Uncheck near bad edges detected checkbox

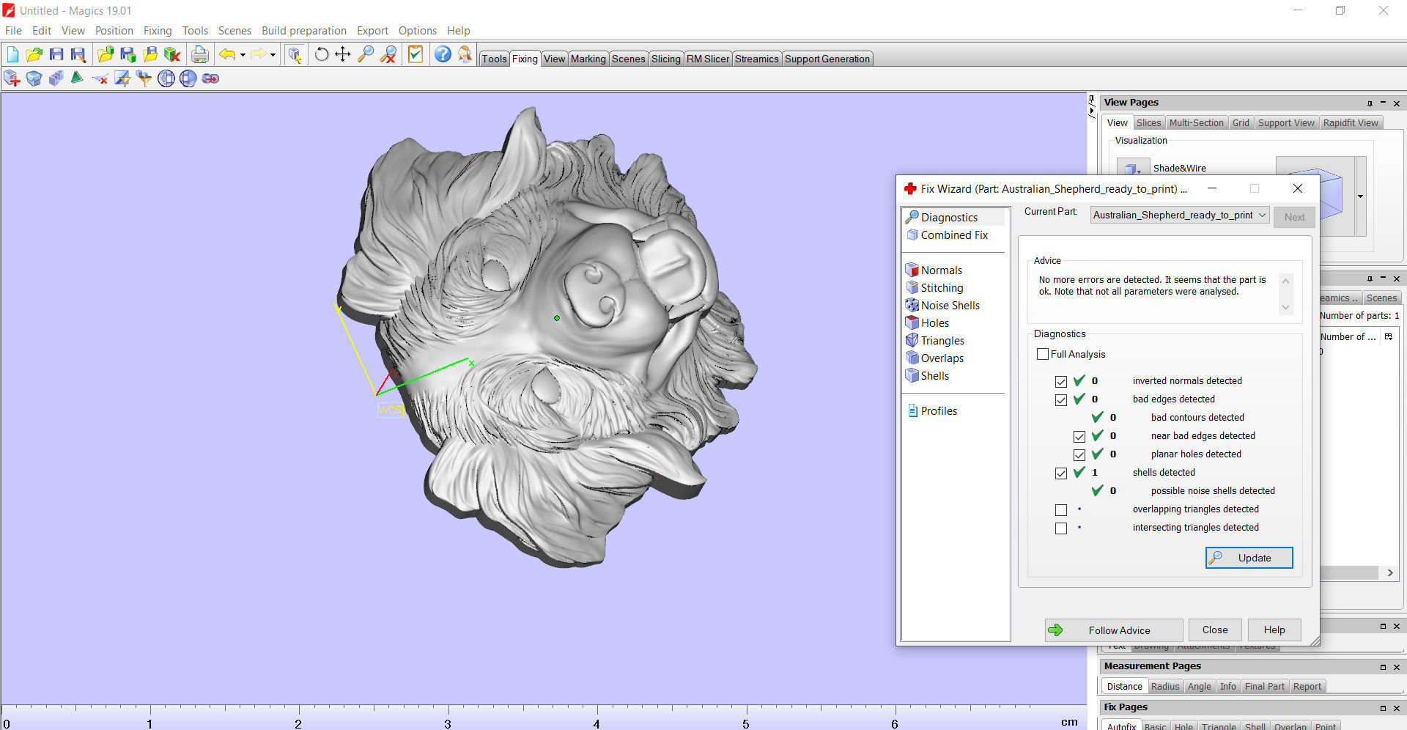point(1079,436)
